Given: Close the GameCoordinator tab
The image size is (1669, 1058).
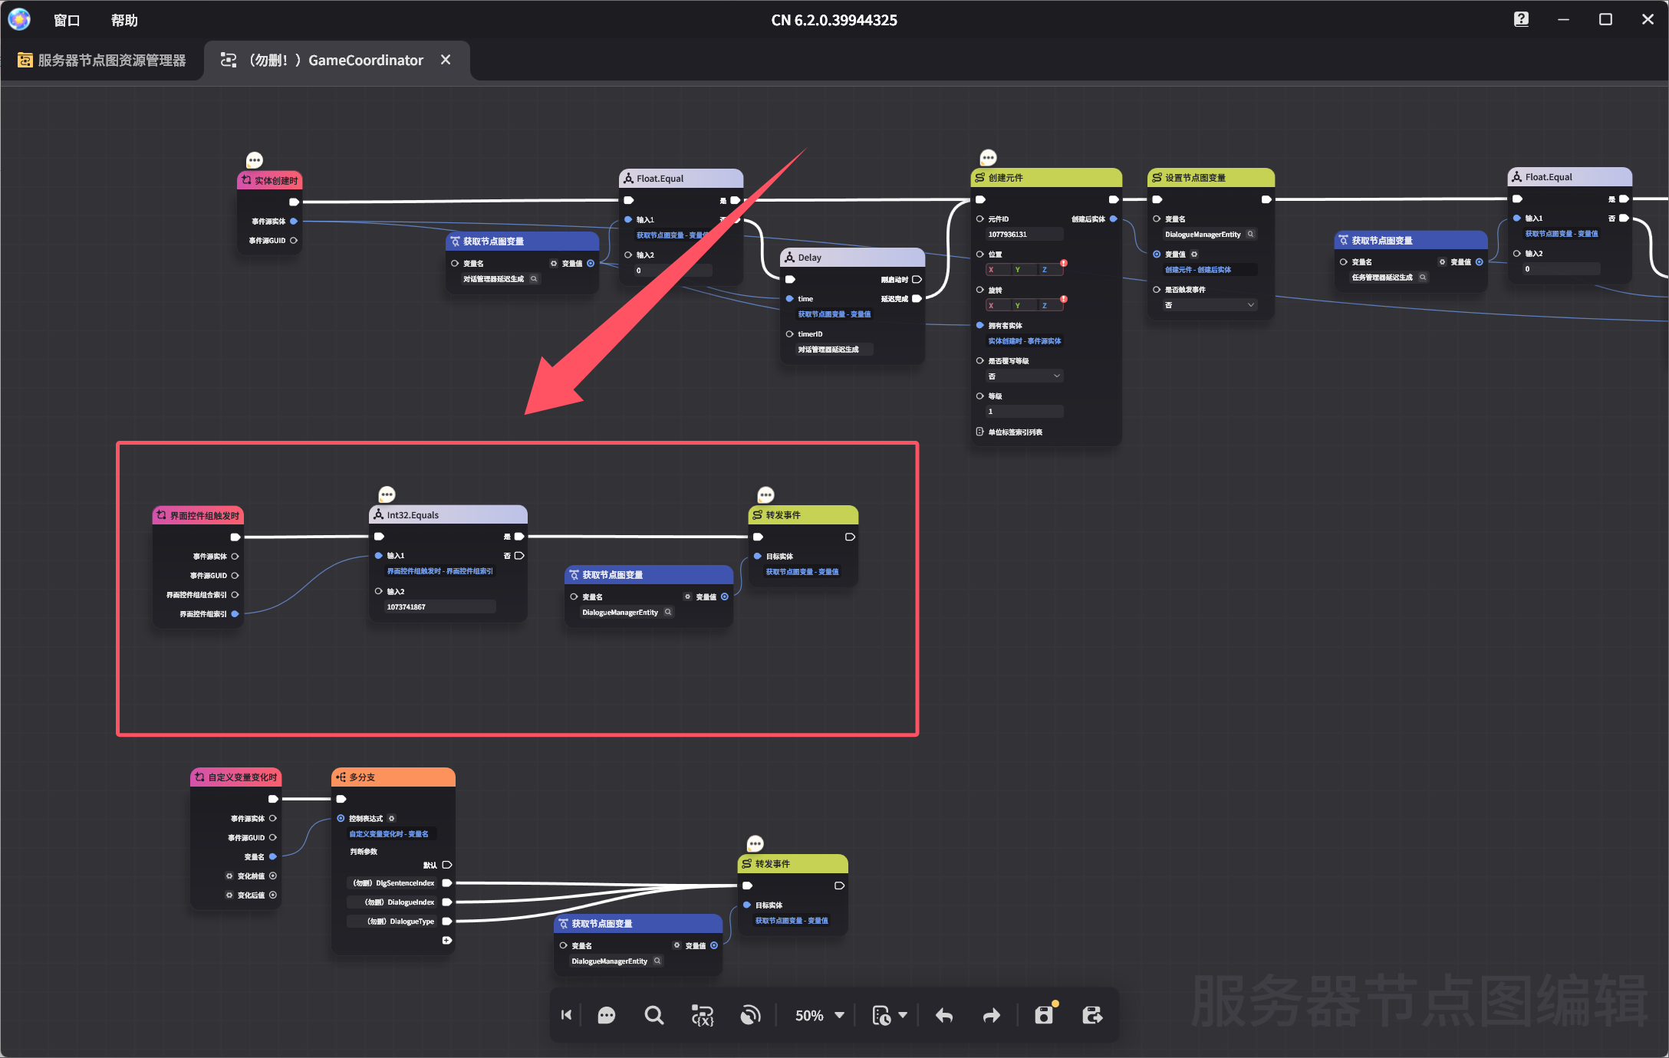Looking at the screenshot, I should (446, 60).
